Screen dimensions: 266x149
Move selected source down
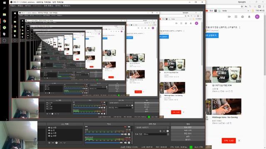(65, 143)
